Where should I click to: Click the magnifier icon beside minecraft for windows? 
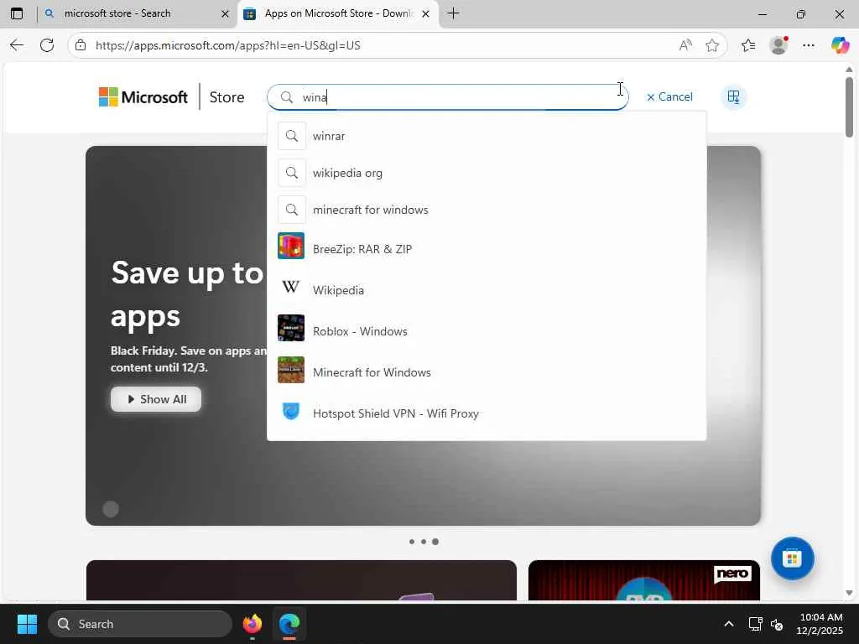(x=292, y=210)
